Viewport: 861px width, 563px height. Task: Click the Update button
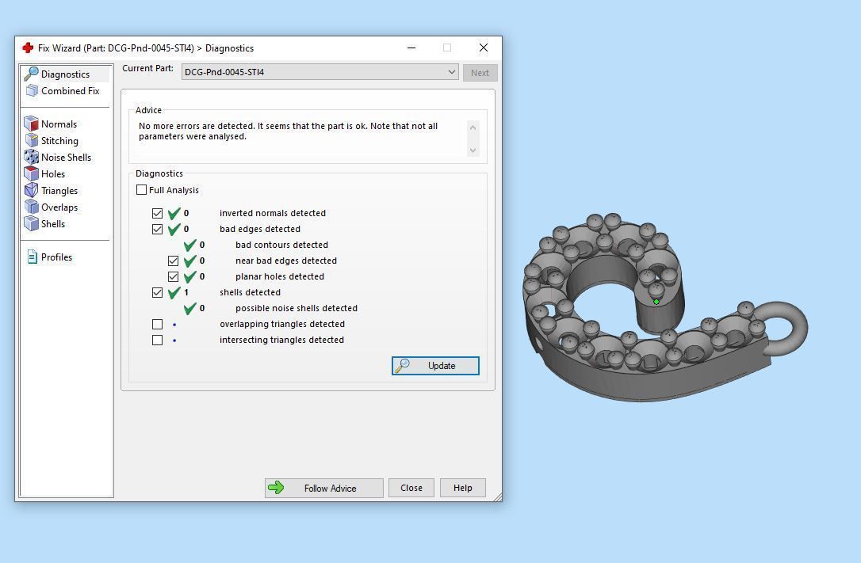[435, 366]
